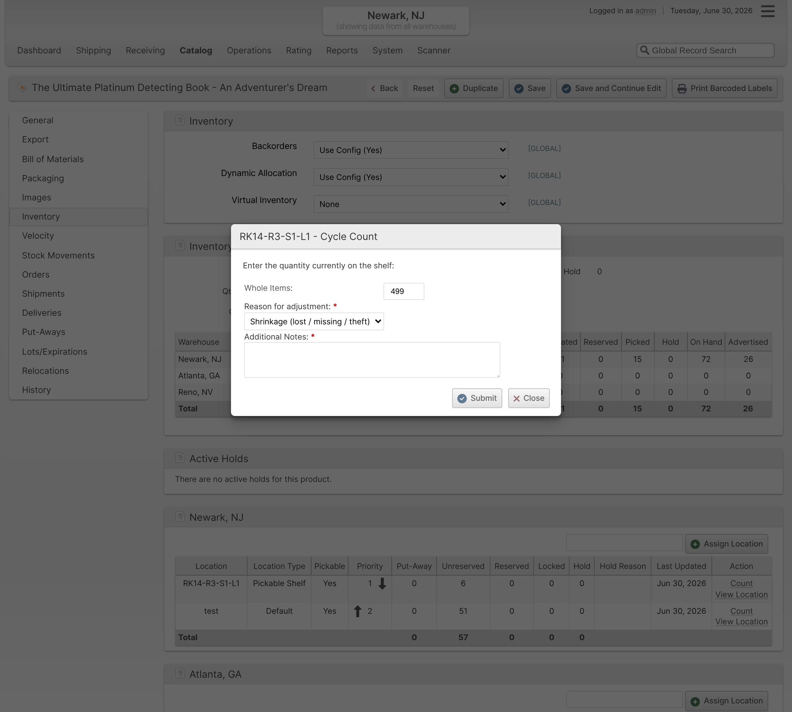Click Count link for test location
The height and width of the screenshot is (712, 792).
(x=741, y=611)
